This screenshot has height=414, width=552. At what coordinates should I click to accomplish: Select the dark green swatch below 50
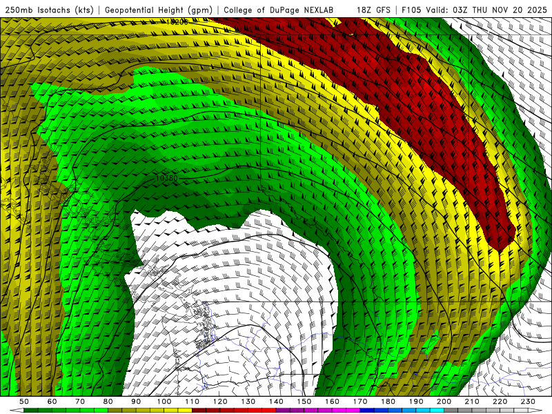(x=31, y=411)
